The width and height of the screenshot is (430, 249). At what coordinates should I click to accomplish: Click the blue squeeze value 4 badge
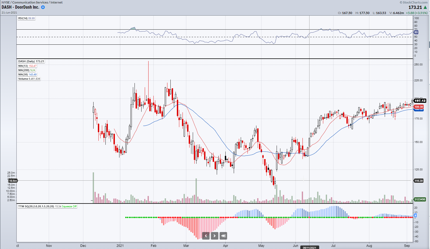tap(415, 215)
